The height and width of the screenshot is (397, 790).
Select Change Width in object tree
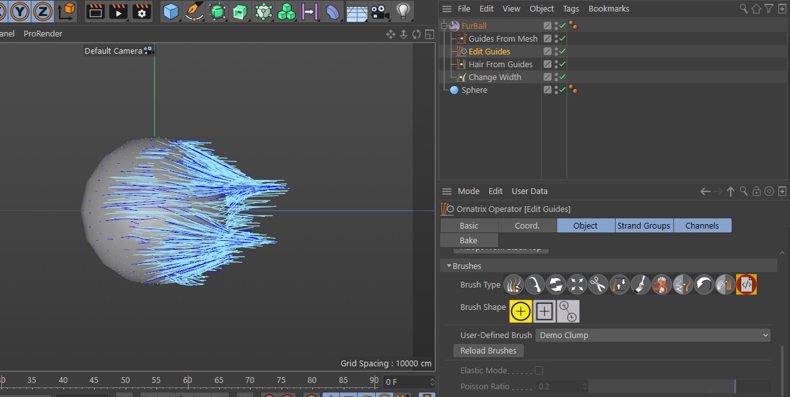(x=494, y=77)
